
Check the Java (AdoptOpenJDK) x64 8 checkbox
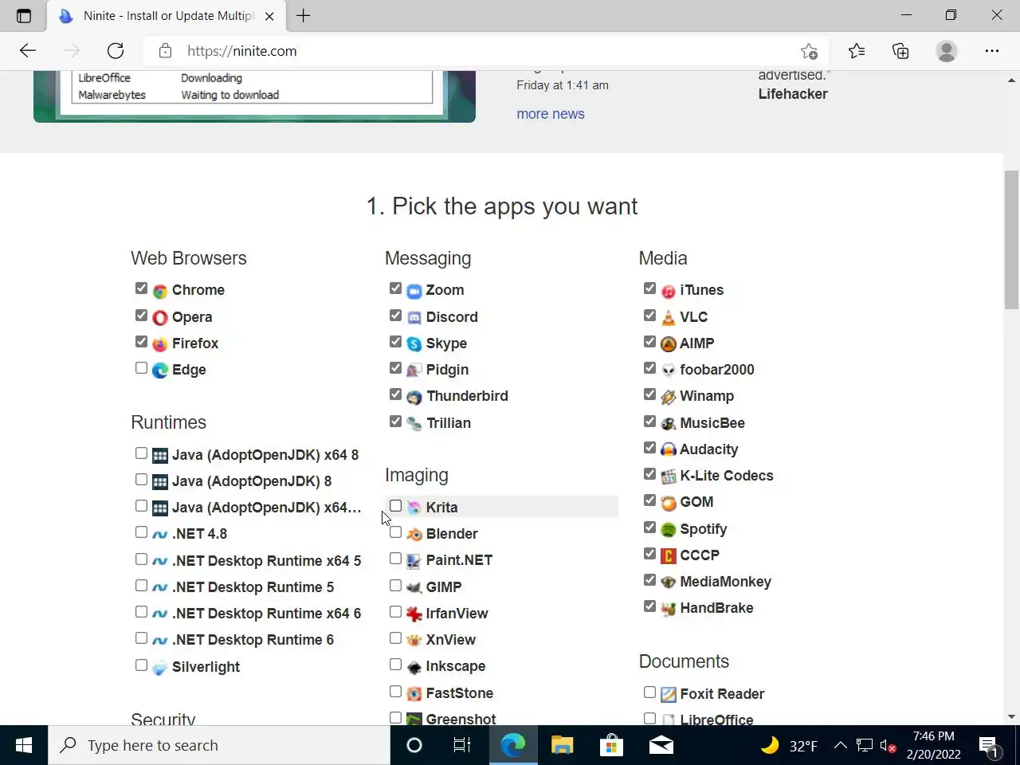(141, 453)
